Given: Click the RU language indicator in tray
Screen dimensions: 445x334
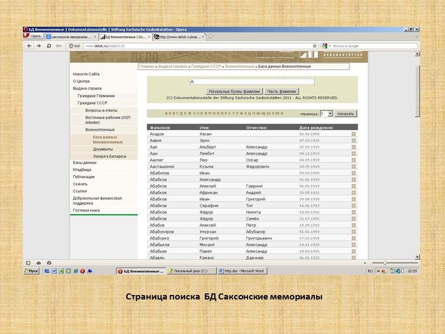Looking at the screenshot, I should pos(370,271).
